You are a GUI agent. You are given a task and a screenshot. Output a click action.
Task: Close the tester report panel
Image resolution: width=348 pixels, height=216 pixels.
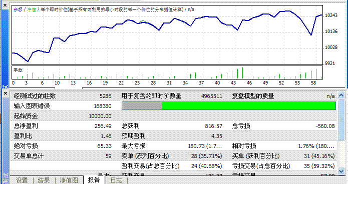6,93
